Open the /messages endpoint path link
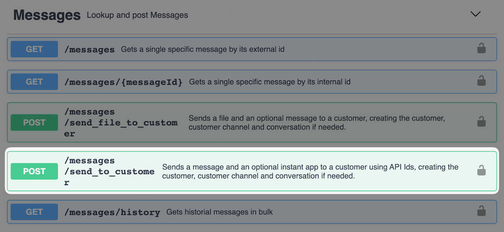 pos(90,50)
